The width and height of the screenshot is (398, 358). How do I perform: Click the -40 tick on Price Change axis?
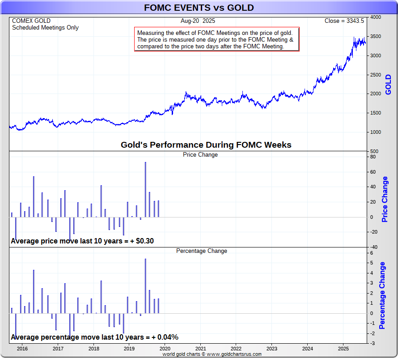[374, 247]
